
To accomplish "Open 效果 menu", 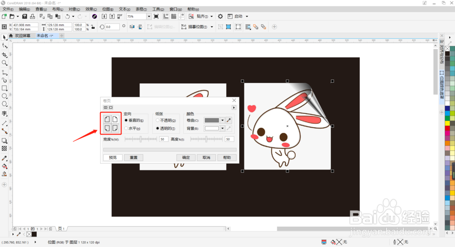I will click(x=91, y=9).
